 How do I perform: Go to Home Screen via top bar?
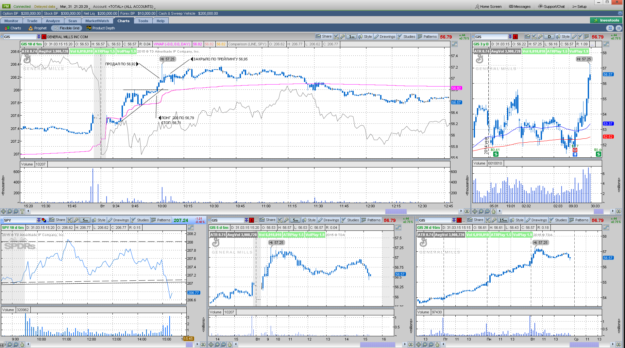(488, 7)
